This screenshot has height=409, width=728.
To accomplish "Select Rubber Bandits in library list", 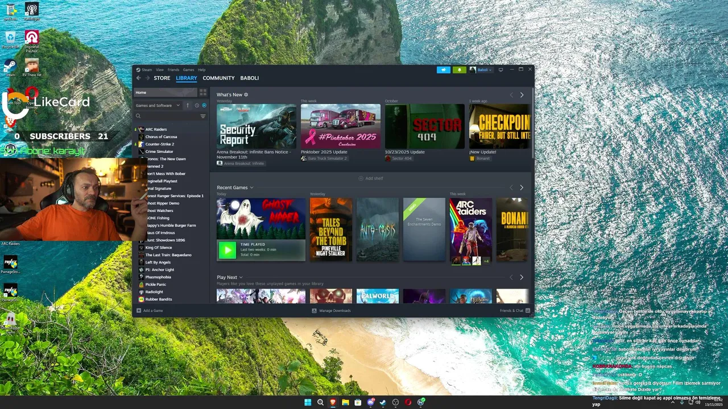I will coord(159,299).
